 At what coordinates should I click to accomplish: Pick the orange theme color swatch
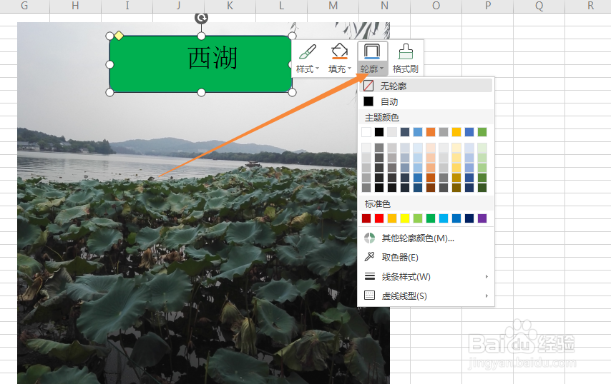431,132
